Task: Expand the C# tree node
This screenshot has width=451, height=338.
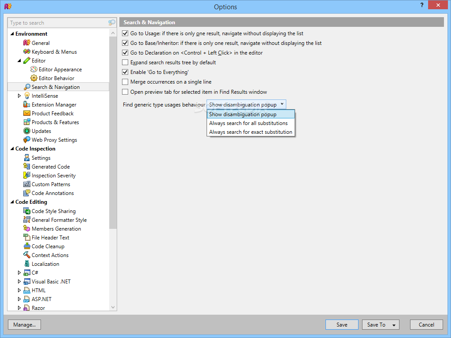Action: click(19, 272)
